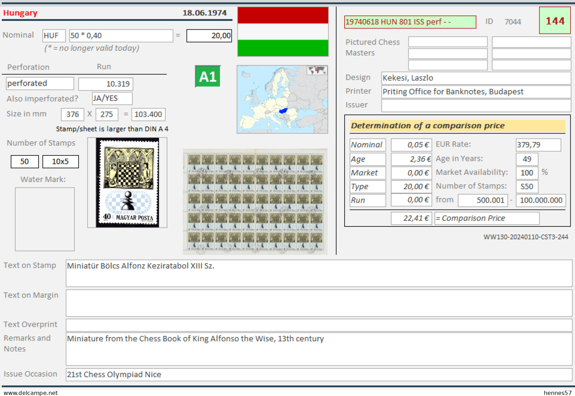The height and width of the screenshot is (396, 575).
Task: Click the issue date 18.06.1974
Action: pos(205,13)
